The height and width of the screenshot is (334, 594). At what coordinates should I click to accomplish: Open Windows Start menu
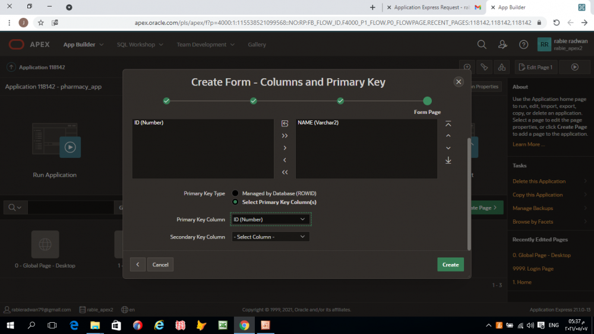pos(10,325)
